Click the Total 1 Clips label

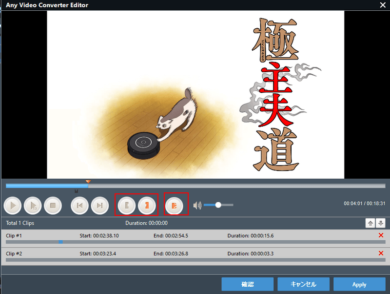click(20, 223)
